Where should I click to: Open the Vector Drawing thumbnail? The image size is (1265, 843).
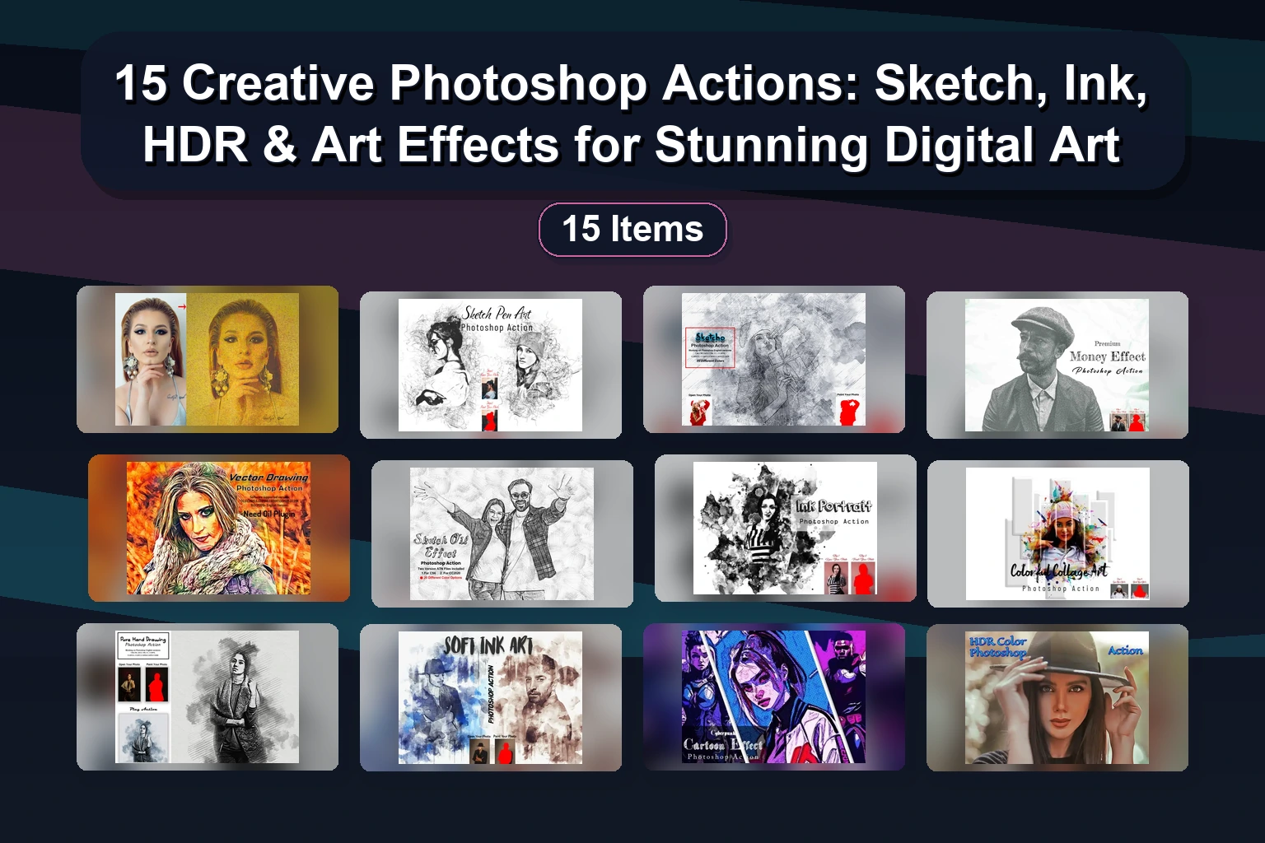[x=219, y=528]
